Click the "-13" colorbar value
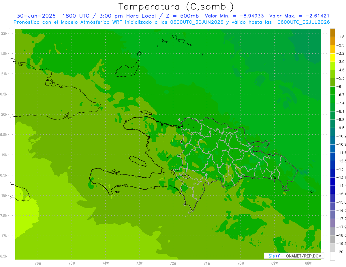 (x=340, y=169)
